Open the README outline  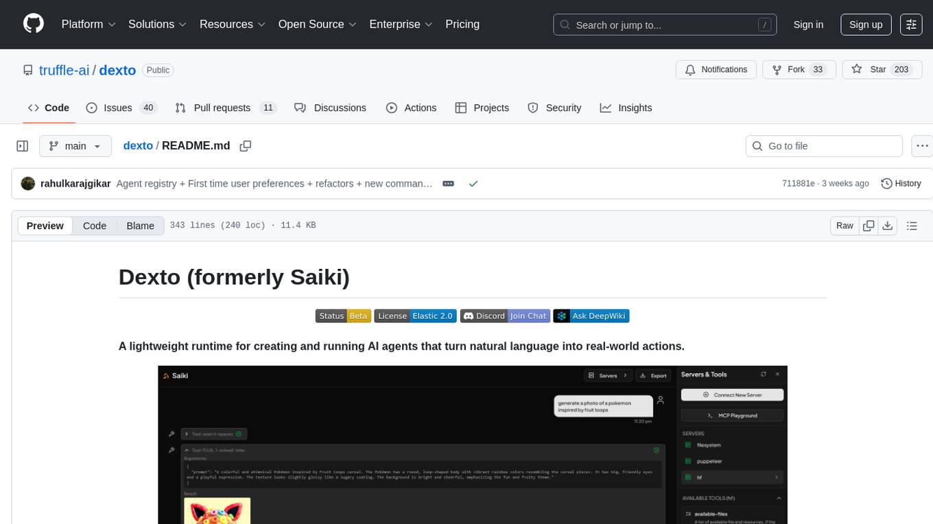coord(912,226)
